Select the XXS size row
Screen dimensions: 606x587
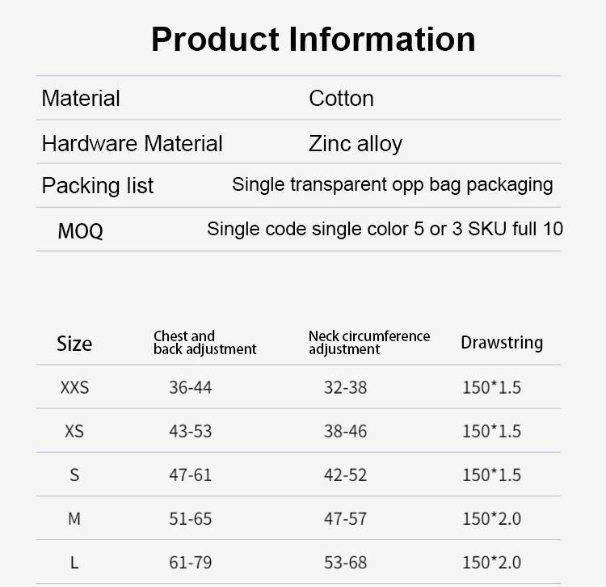298,386
